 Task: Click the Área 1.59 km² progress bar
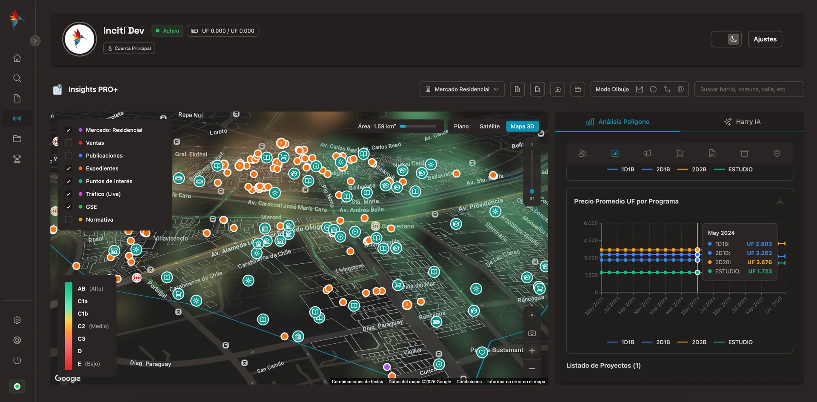click(418, 126)
